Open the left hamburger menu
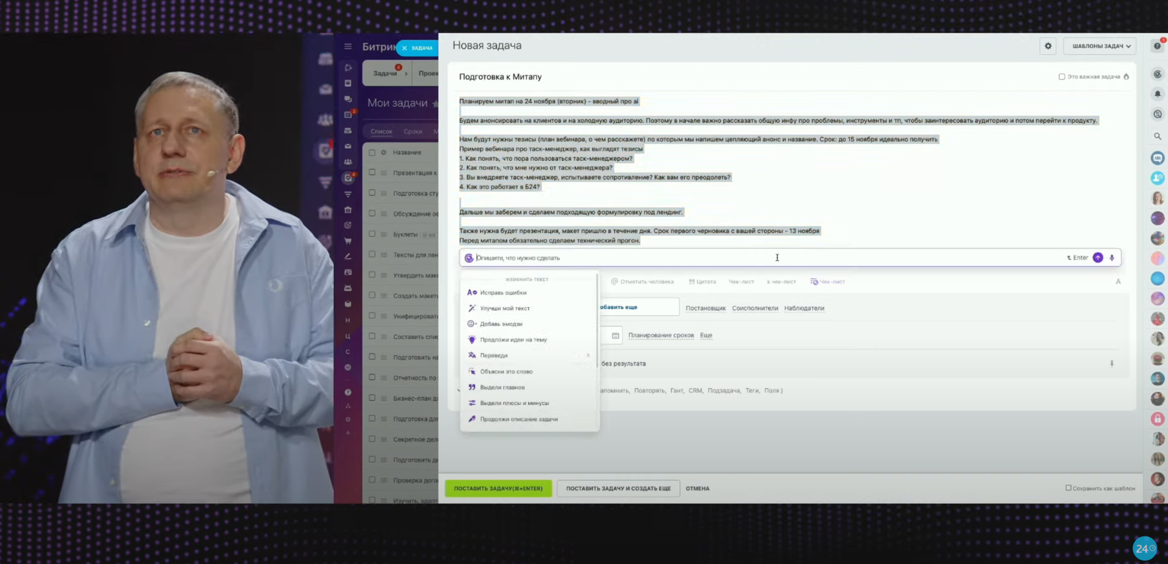 pyautogui.click(x=348, y=47)
